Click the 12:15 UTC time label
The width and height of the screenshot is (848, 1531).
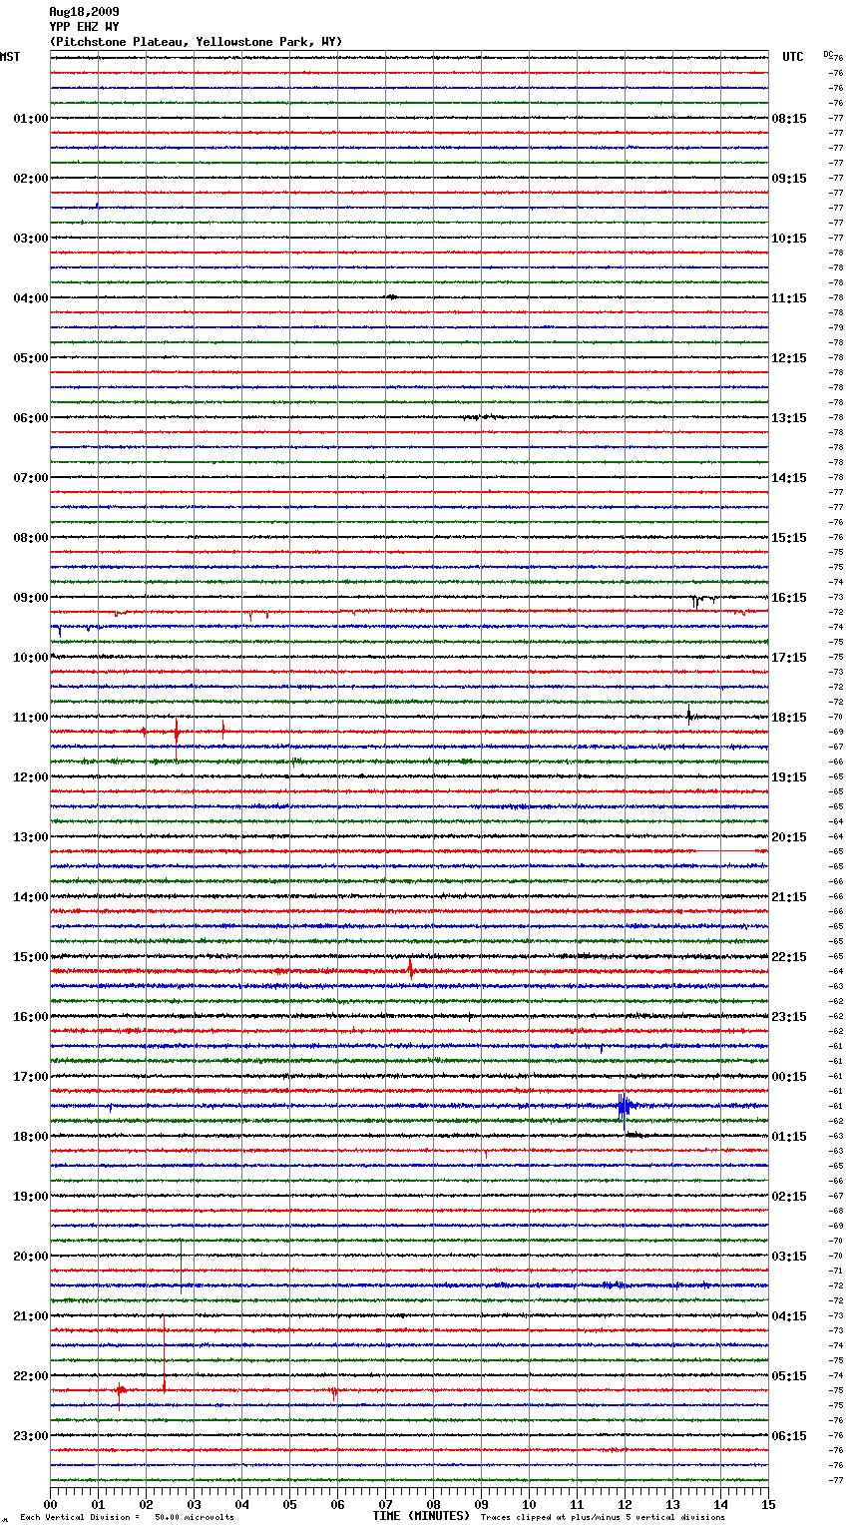789,358
